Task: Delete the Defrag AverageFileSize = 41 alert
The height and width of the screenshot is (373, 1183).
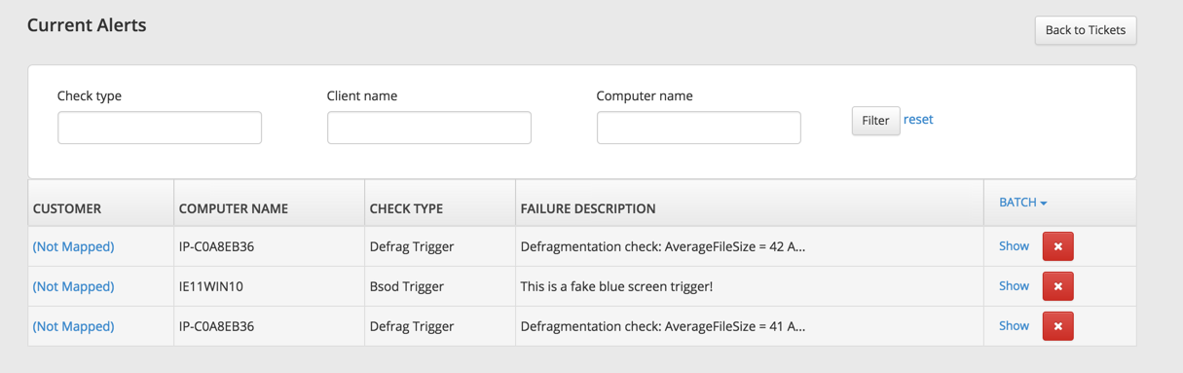Action: pos(1057,326)
